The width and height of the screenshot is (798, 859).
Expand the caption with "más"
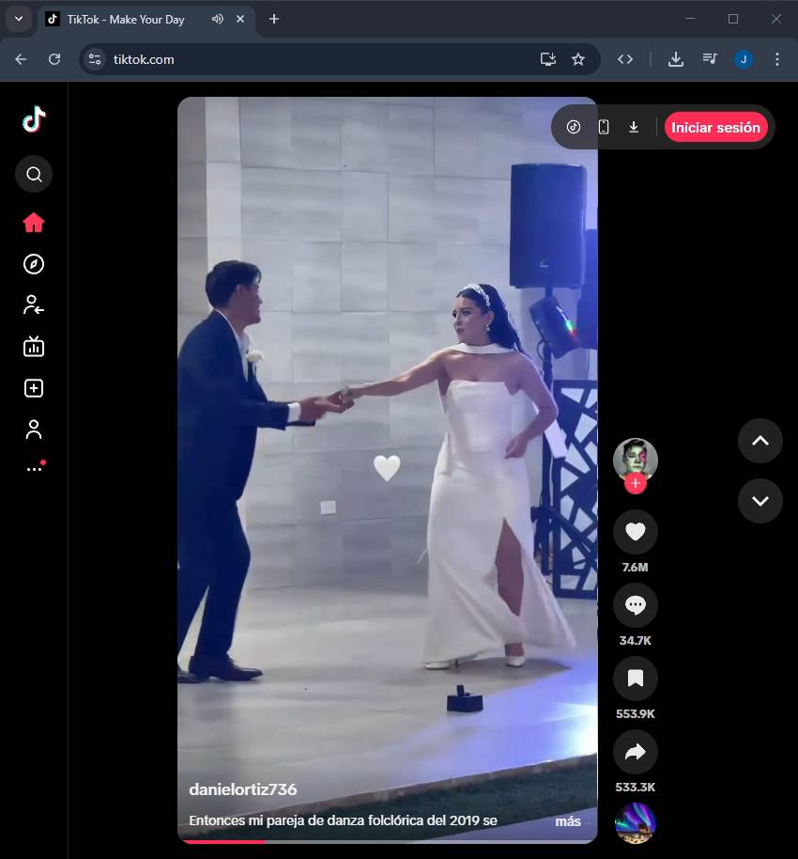click(568, 821)
